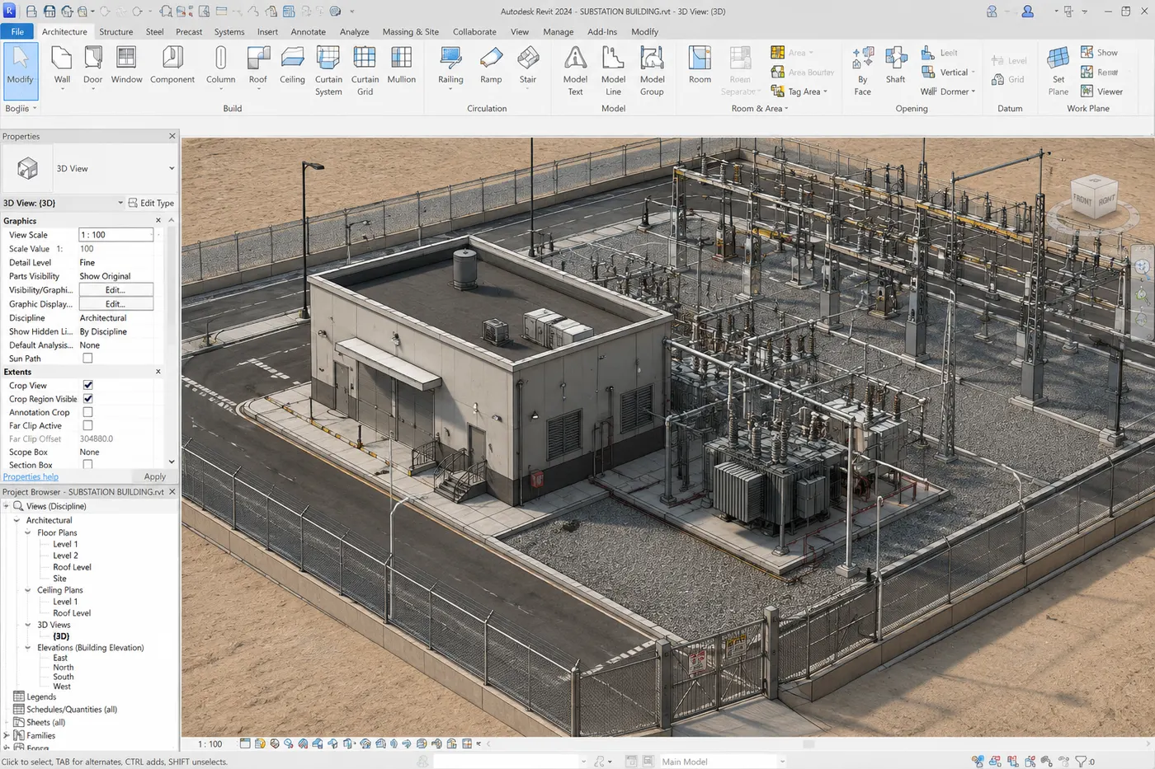Open the Vertical opening tool
Image resolution: width=1155 pixels, height=769 pixels.
tap(949, 73)
